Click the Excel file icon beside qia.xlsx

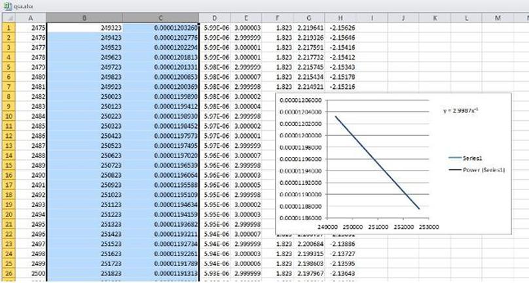coord(7,5)
